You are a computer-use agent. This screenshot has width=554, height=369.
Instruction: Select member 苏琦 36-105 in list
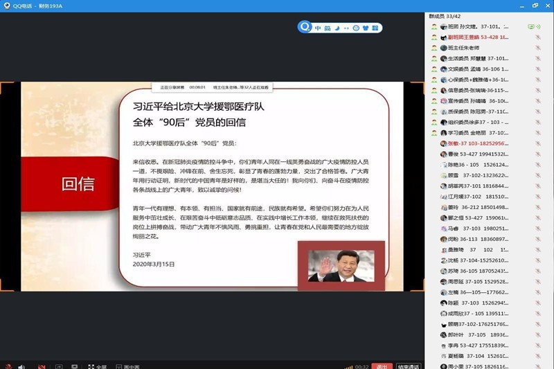[488, 271]
